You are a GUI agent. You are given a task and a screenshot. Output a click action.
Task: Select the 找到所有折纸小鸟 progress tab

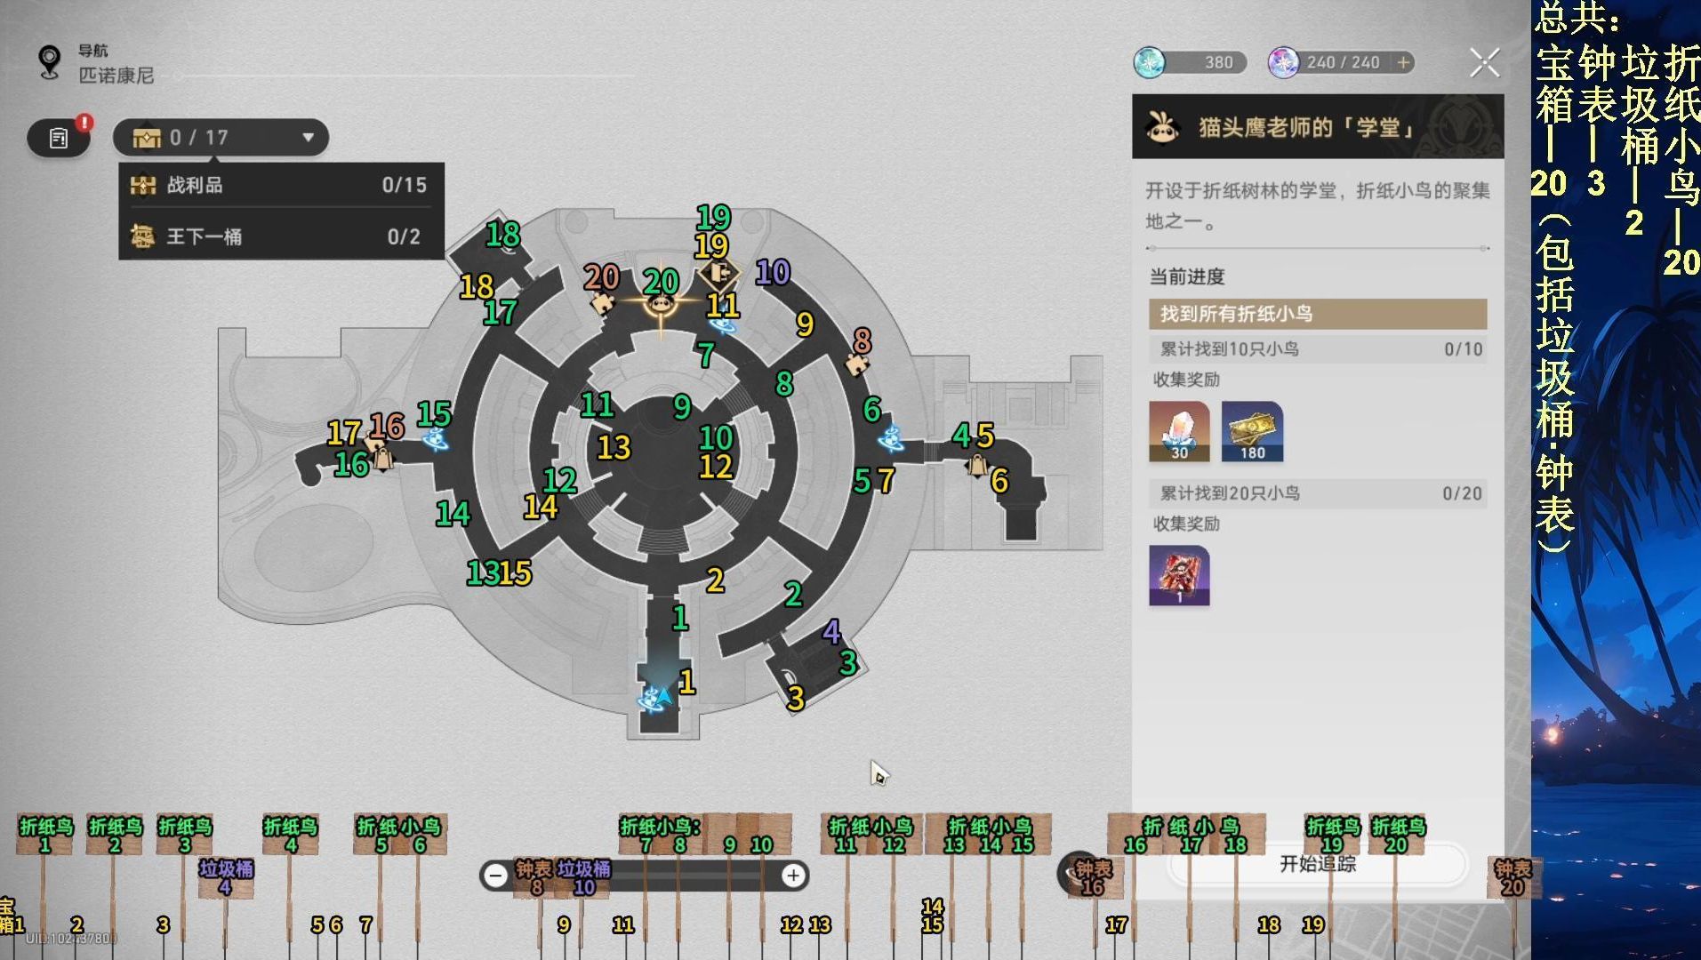pos(1318,314)
